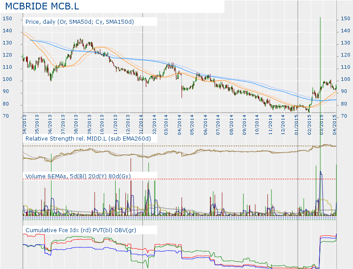The height and width of the screenshot is (269, 353).
Task: Click the 07/2014 date axis label
Action: pos(218,125)
